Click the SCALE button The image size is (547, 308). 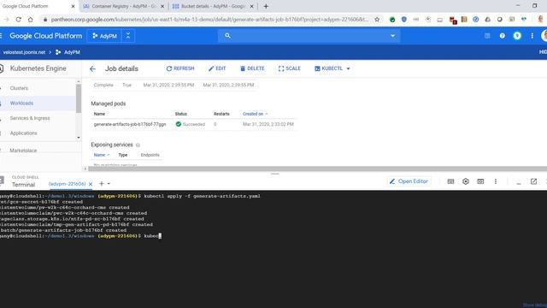point(290,68)
